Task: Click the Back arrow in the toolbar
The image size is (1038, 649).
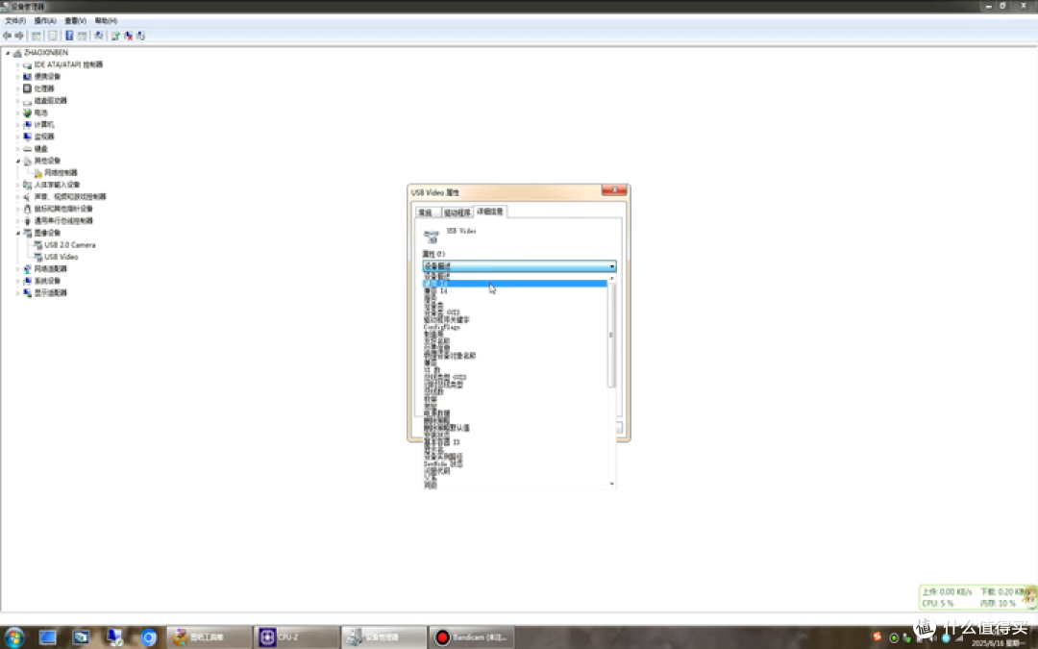Action: coord(8,36)
